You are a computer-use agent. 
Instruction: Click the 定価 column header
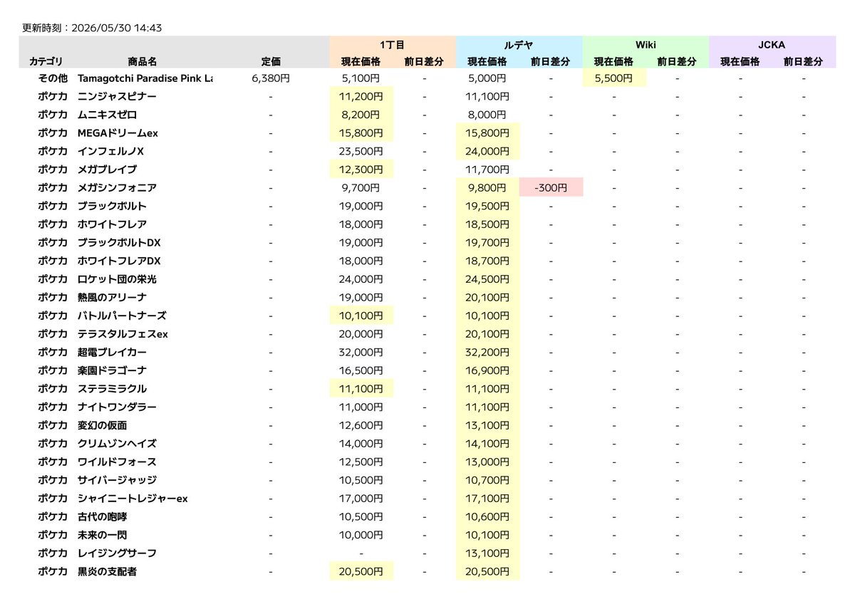(x=271, y=62)
